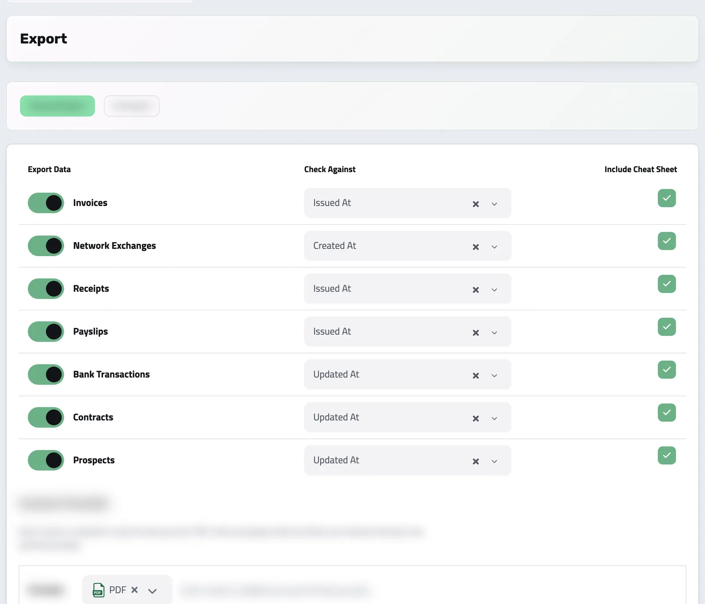The image size is (705, 604).
Task: Clear the Contracts 'Updated At' selection
Action: coord(475,419)
